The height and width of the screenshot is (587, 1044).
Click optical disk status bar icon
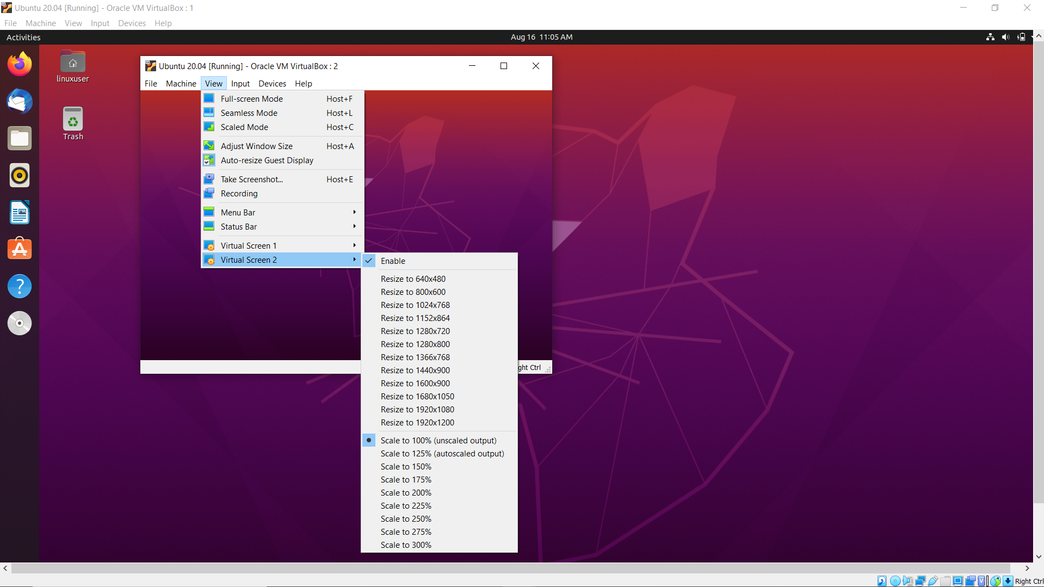(x=895, y=581)
